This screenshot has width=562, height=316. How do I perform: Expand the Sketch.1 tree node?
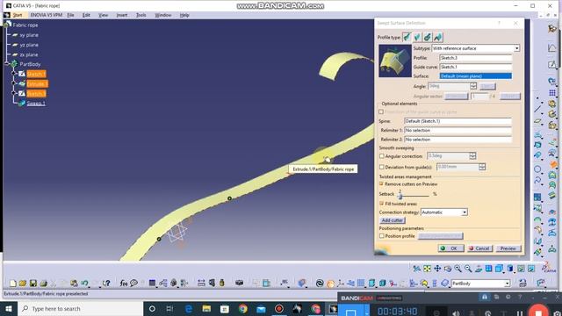click(14, 74)
